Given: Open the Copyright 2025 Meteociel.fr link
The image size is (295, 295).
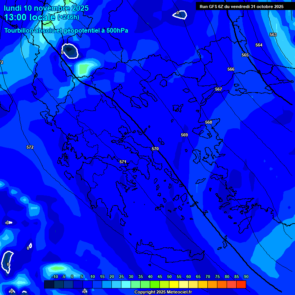Looking at the screenshot, I should tap(163, 292).
